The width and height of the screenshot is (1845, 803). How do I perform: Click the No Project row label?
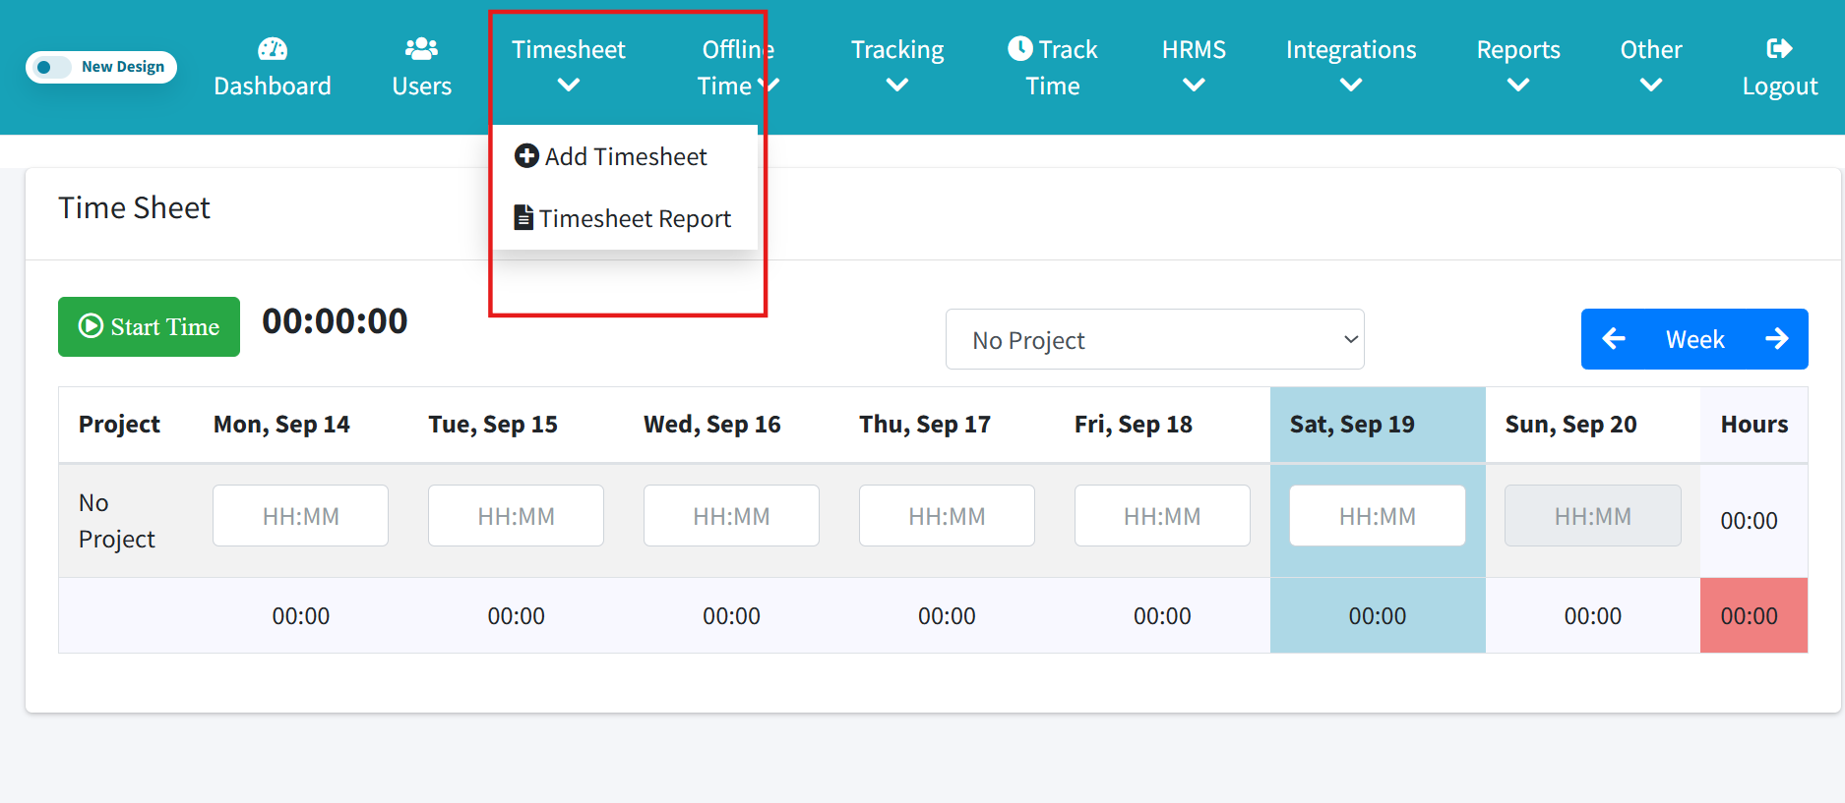coord(116,521)
